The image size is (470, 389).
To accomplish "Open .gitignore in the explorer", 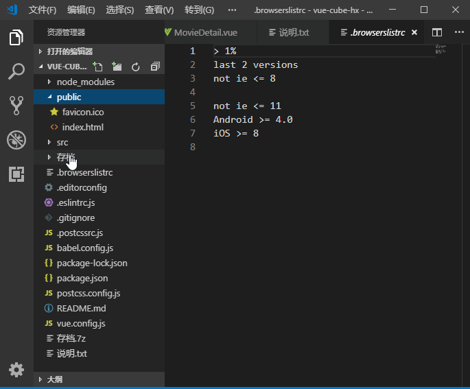I will tap(99, 217).
